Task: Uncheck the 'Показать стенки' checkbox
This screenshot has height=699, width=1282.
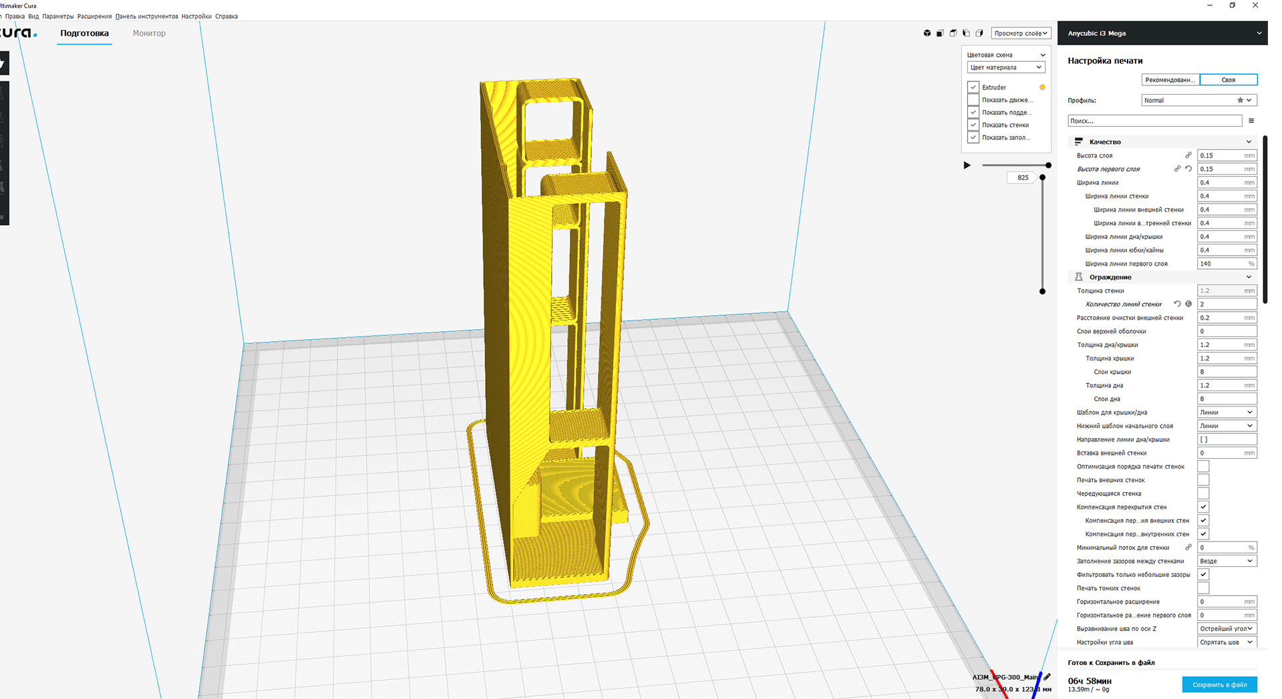Action: (973, 125)
